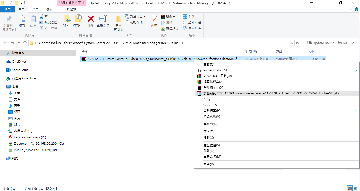This screenshot has width=360, height=191.
Task: Open 下載 (Downloads) in navigation pane
Action: pyautogui.click(x=17, y=93)
